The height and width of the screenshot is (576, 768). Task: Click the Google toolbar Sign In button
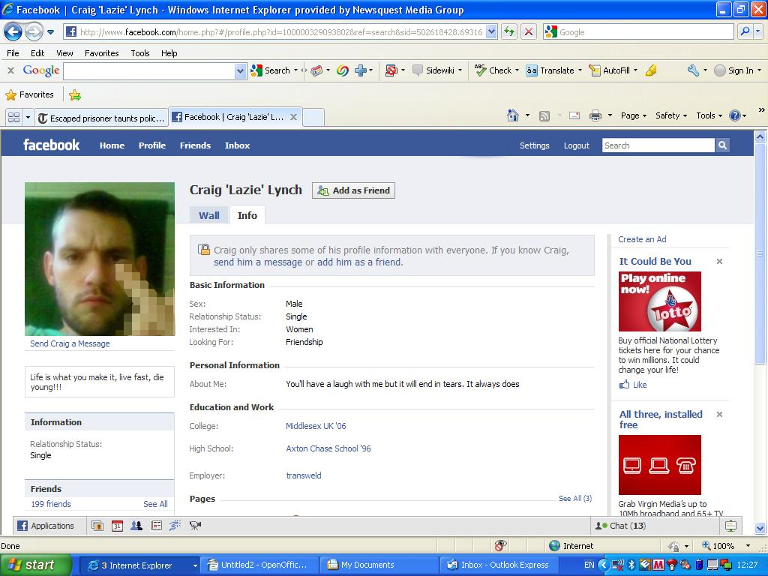733,70
